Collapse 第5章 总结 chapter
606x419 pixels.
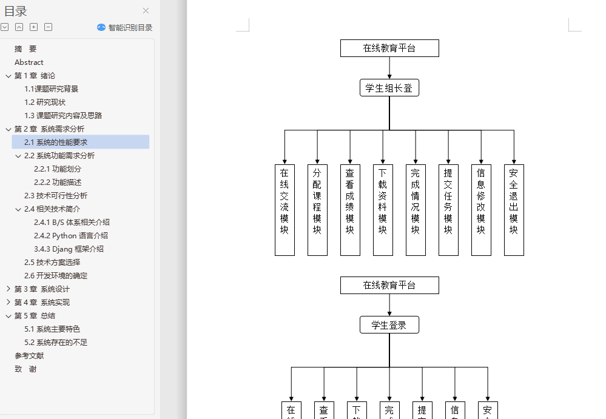(x=8, y=316)
